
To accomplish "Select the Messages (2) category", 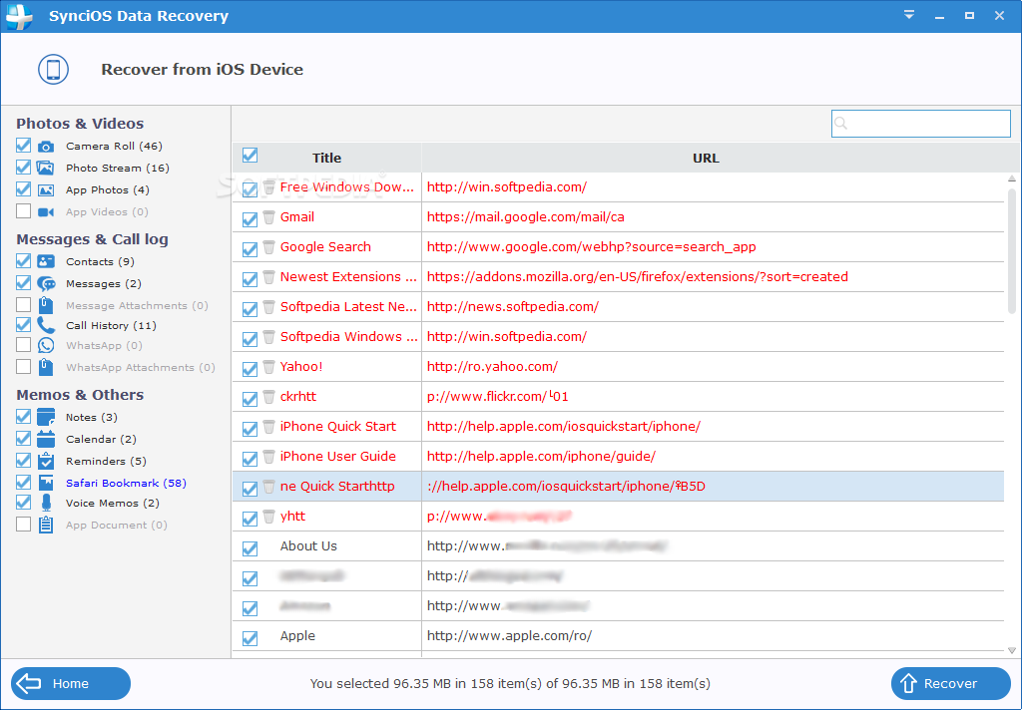I will [104, 283].
